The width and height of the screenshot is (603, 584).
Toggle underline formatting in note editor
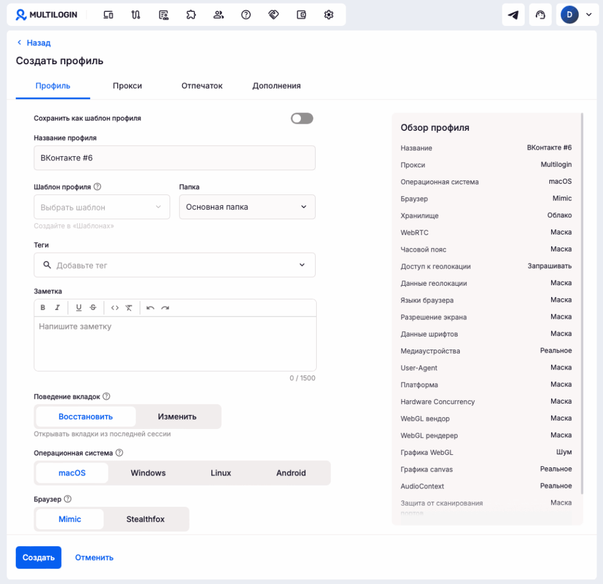point(79,308)
